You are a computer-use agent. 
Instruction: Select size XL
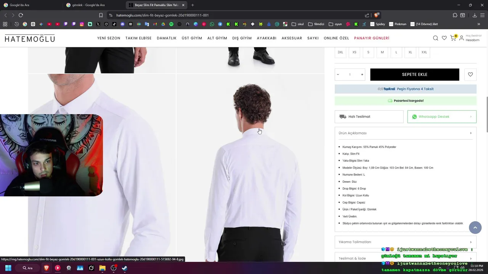pos(410,52)
